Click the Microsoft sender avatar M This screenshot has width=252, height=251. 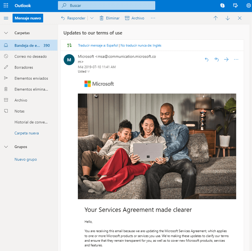69,60
